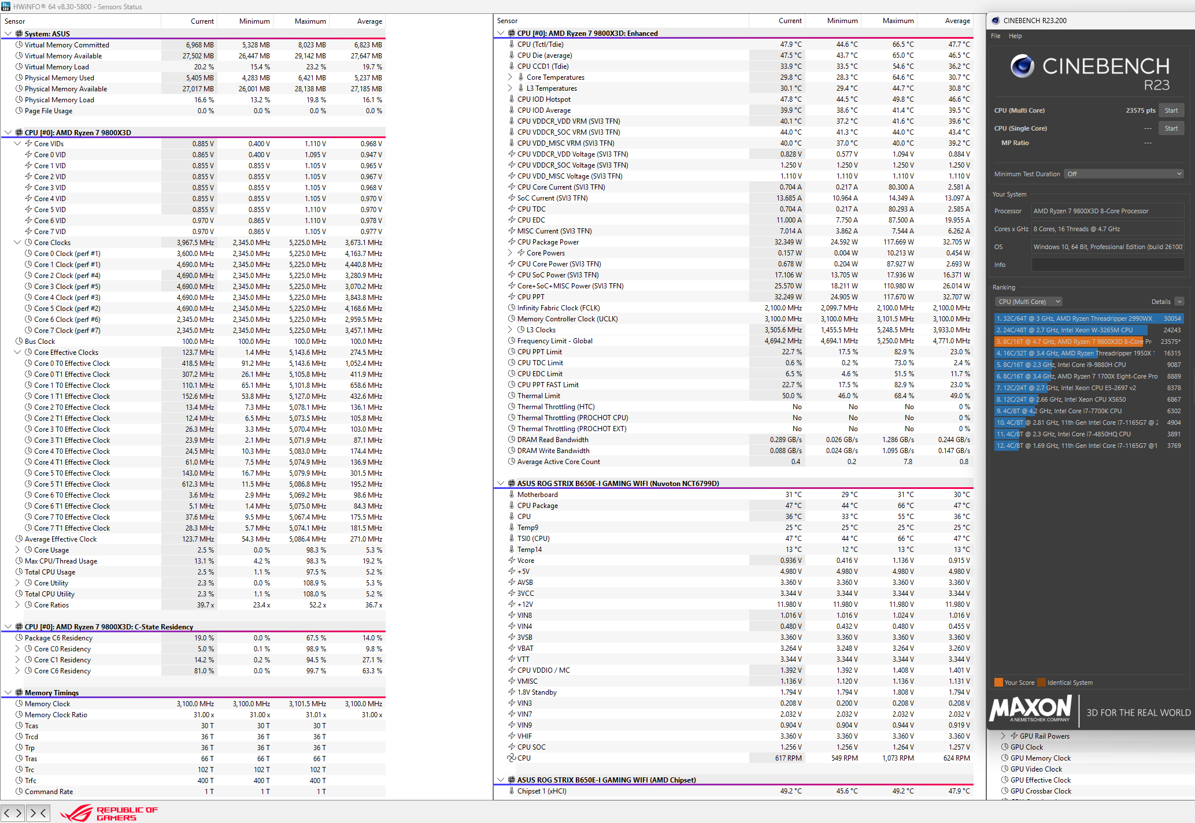The image size is (1195, 823).
Task: Click the expand columns arrows button
Action: [13, 813]
